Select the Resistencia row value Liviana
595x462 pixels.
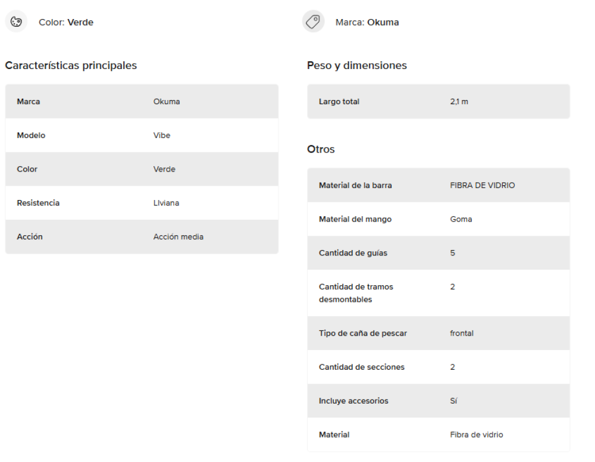coord(166,203)
